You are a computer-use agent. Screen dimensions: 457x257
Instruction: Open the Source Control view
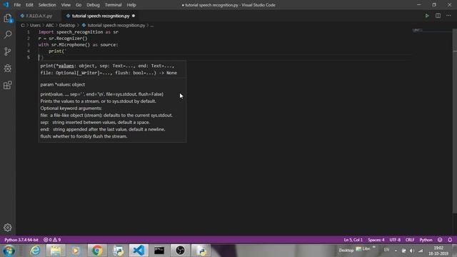8,51
